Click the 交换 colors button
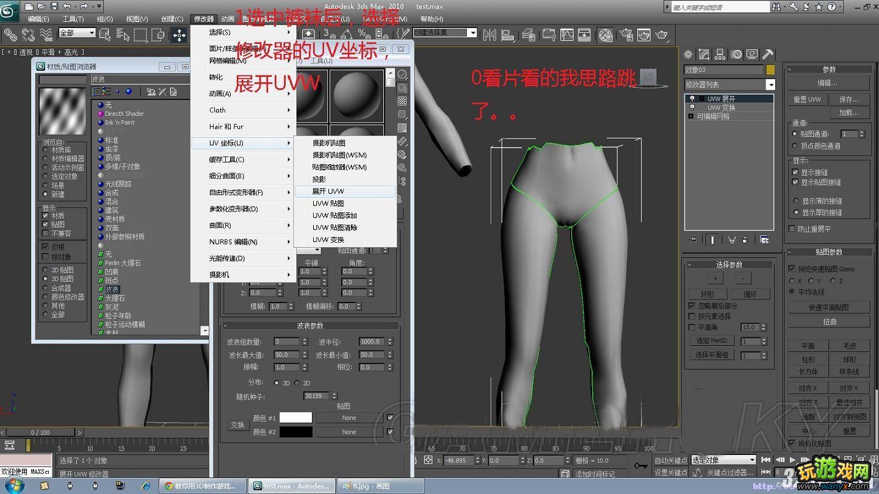Viewport: 879px width, 494px height. point(237,425)
